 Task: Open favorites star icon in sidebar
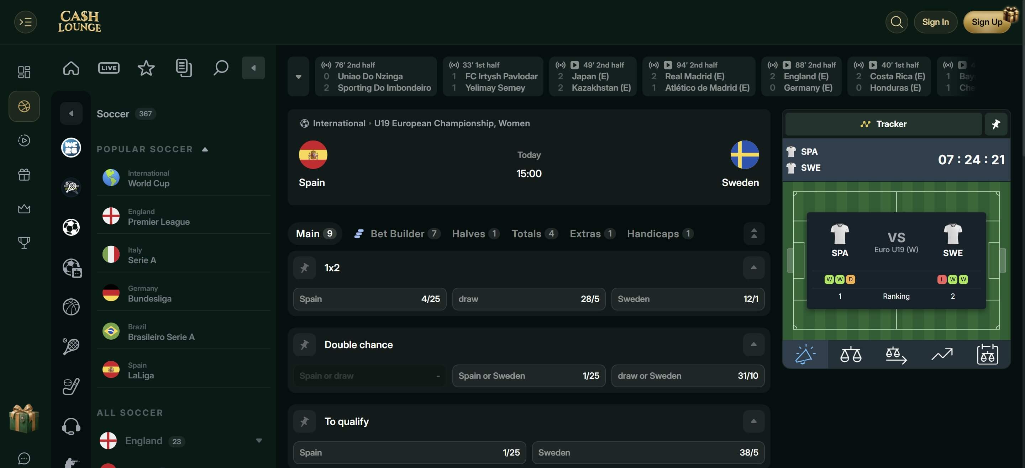(146, 68)
